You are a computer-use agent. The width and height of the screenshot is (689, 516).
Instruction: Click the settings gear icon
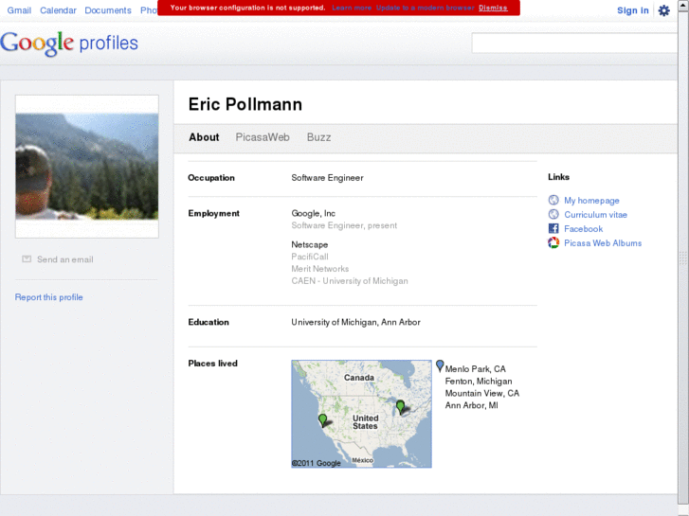coord(663,10)
